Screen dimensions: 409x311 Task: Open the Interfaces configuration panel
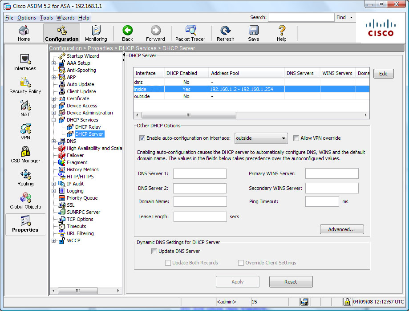point(25,63)
